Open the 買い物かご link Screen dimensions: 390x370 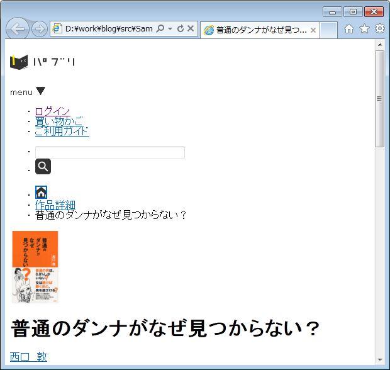pos(58,121)
